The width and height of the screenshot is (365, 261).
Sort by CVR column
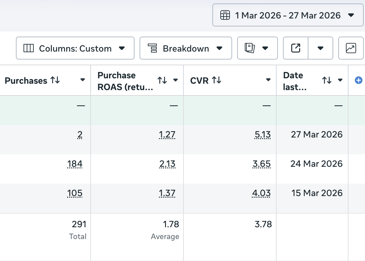pos(217,81)
